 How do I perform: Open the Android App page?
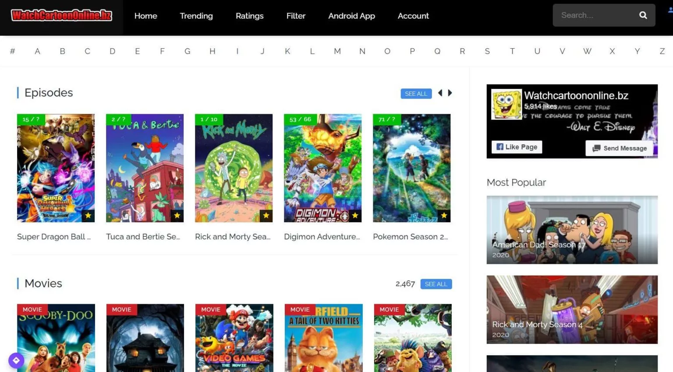coord(351,16)
